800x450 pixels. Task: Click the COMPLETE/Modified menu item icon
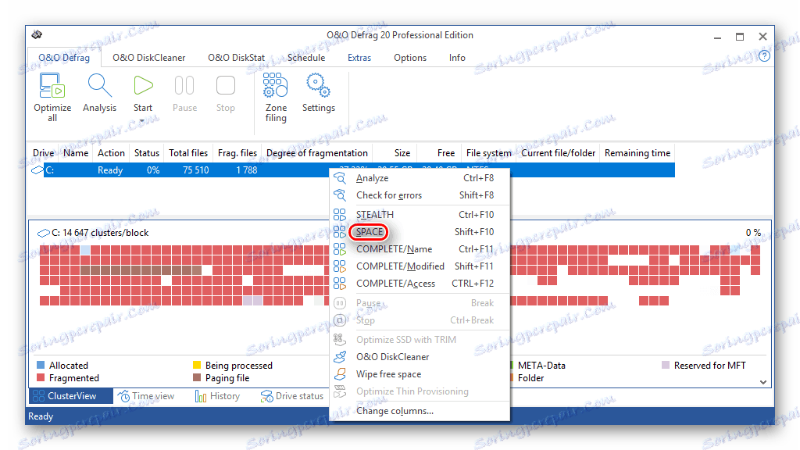(x=340, y=266)
